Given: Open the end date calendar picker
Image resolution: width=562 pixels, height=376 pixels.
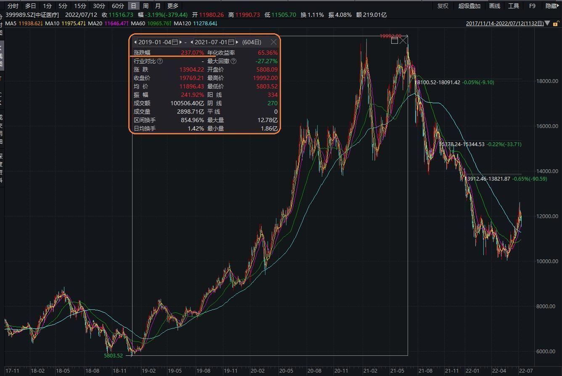Looking at the screenshot, I should point(231,42).
